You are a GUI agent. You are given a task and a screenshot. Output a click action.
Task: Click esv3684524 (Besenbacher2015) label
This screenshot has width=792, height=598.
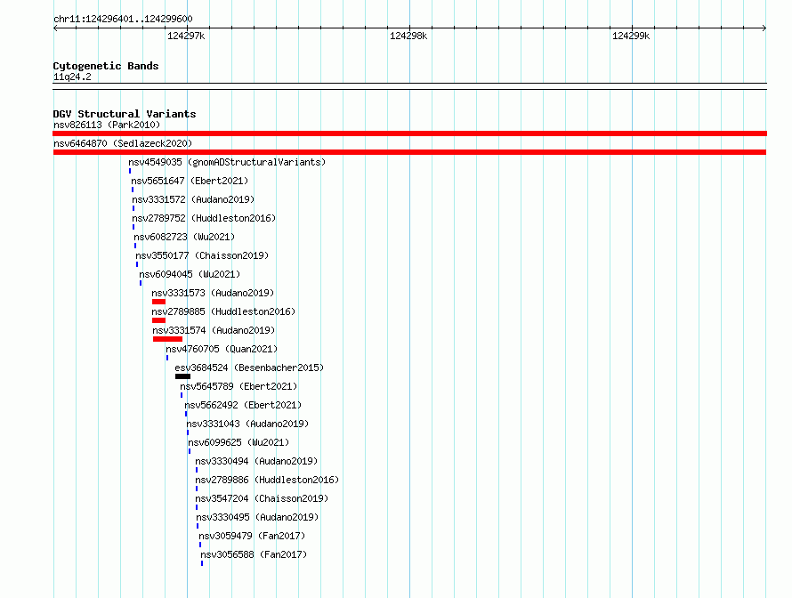tap(249, 368)
